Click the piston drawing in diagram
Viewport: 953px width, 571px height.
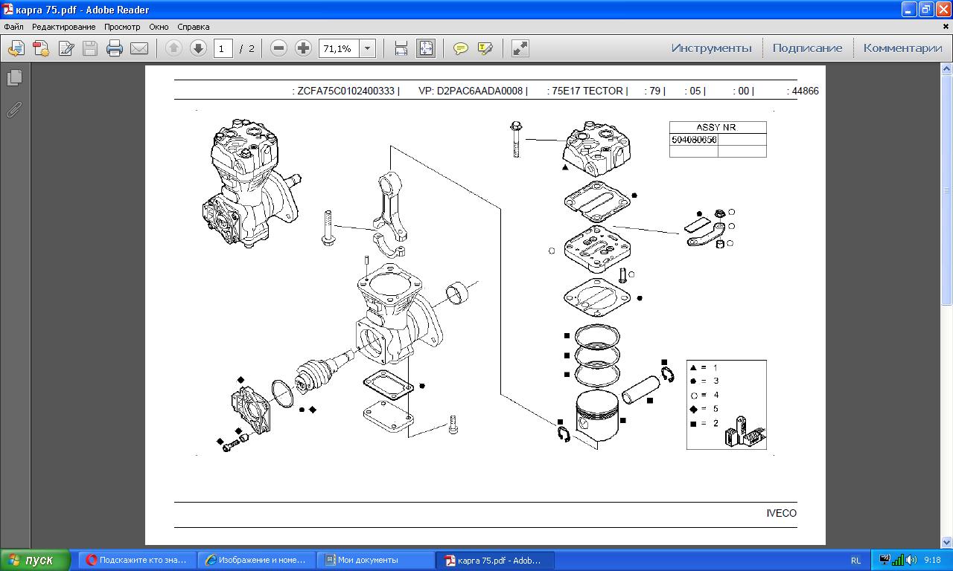click(x=597, y=417)
